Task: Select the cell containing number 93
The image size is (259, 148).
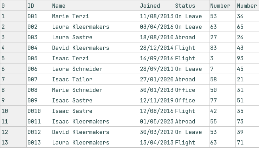Action: [247, 58]
